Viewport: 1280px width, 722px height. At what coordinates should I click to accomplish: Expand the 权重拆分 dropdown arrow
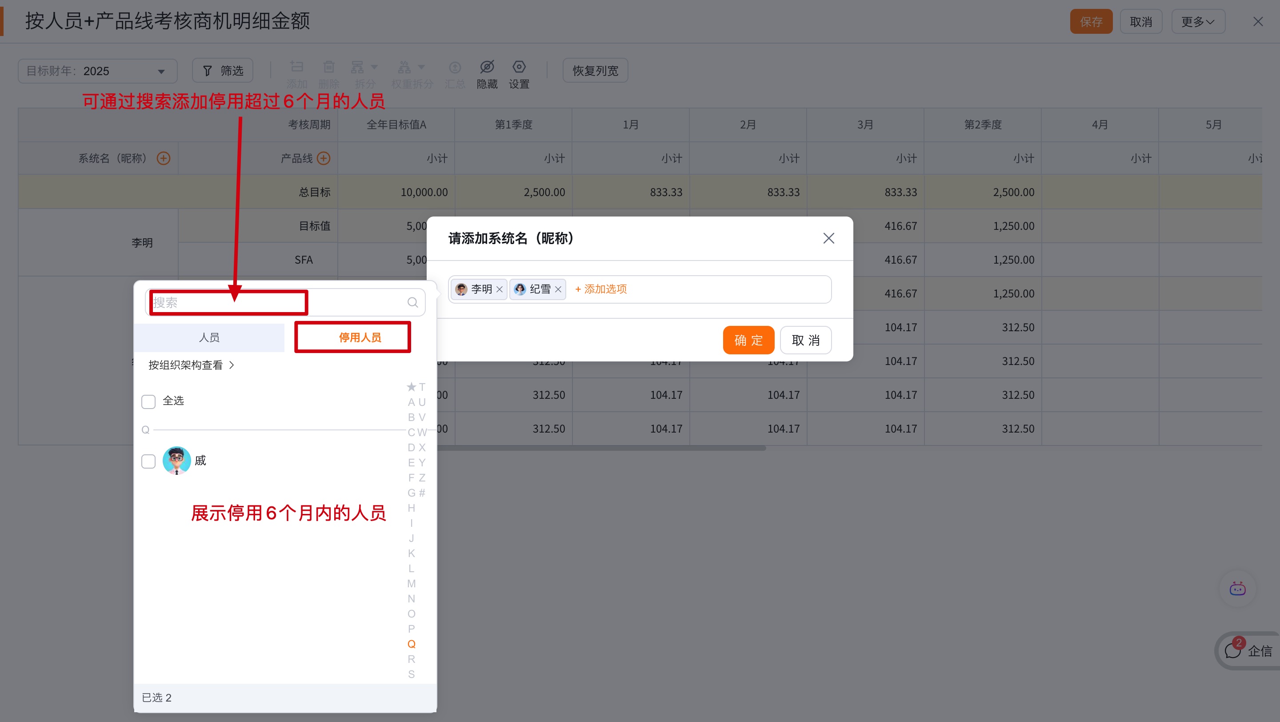tap(421, 67)
